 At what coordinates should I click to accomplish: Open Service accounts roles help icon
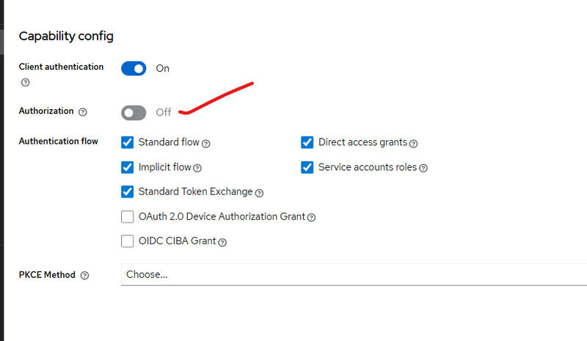423,168
